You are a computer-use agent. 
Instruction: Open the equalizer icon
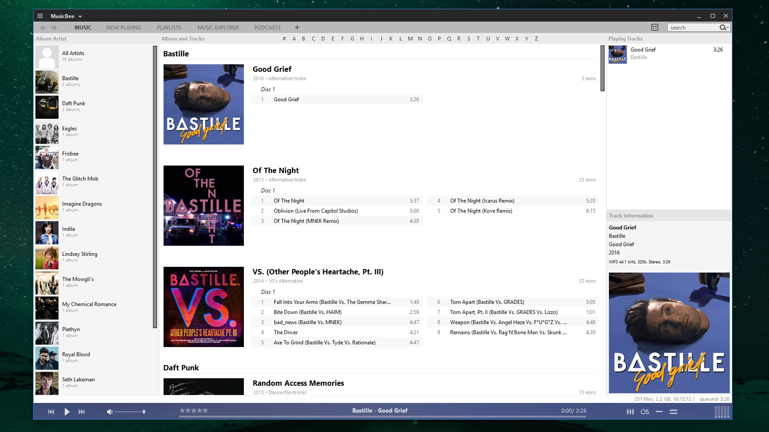point(631,412)
